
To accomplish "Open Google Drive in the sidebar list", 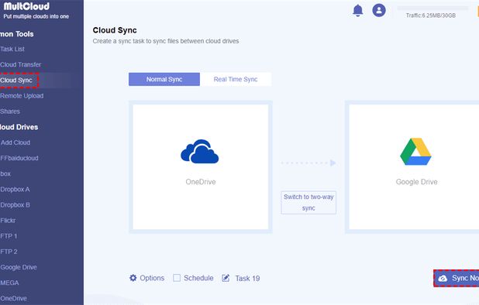I will (x=19, y=267).
